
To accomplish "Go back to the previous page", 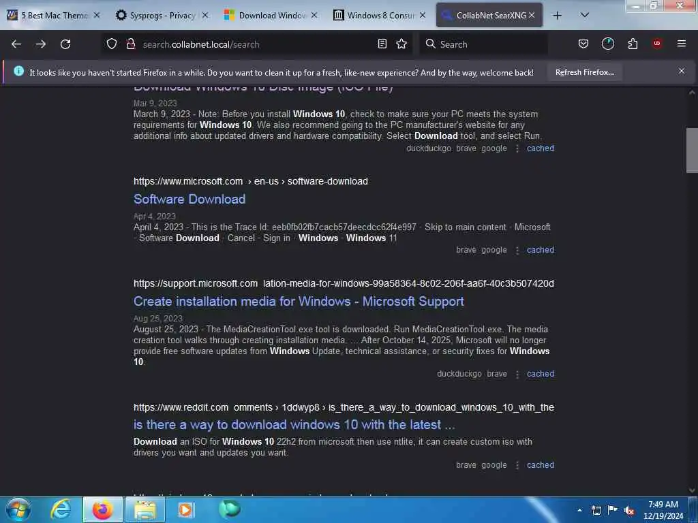I will pyautogui.click(x=16, y=44).
